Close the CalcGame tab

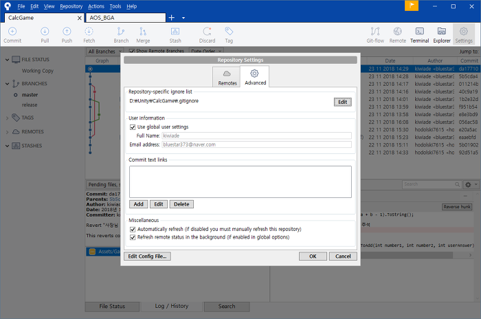coord(79,18)
